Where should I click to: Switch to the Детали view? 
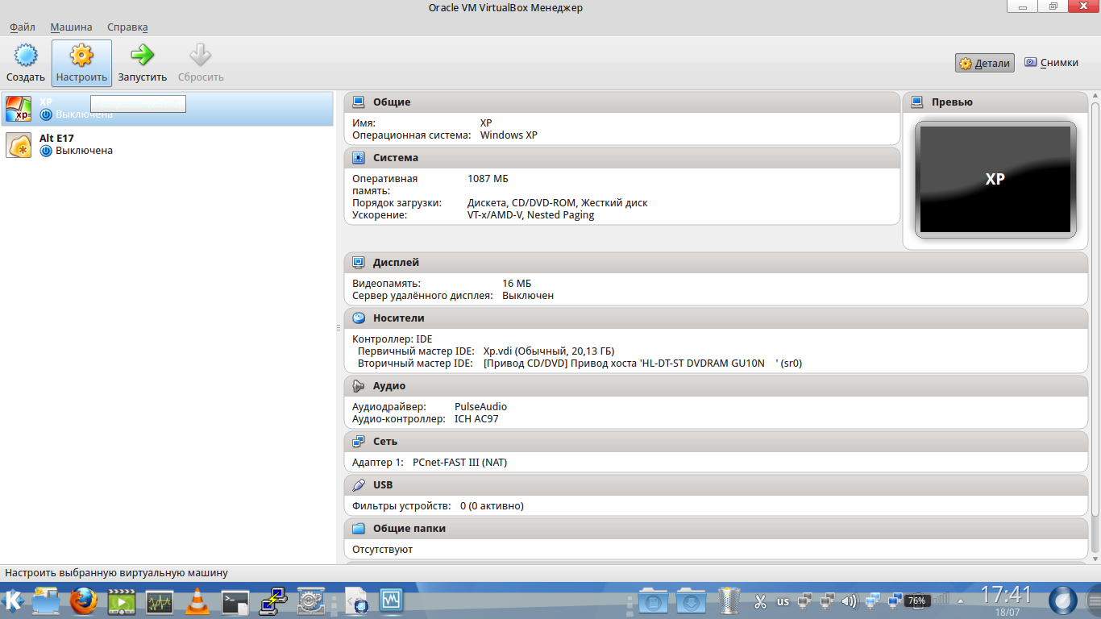coord(985,63)
